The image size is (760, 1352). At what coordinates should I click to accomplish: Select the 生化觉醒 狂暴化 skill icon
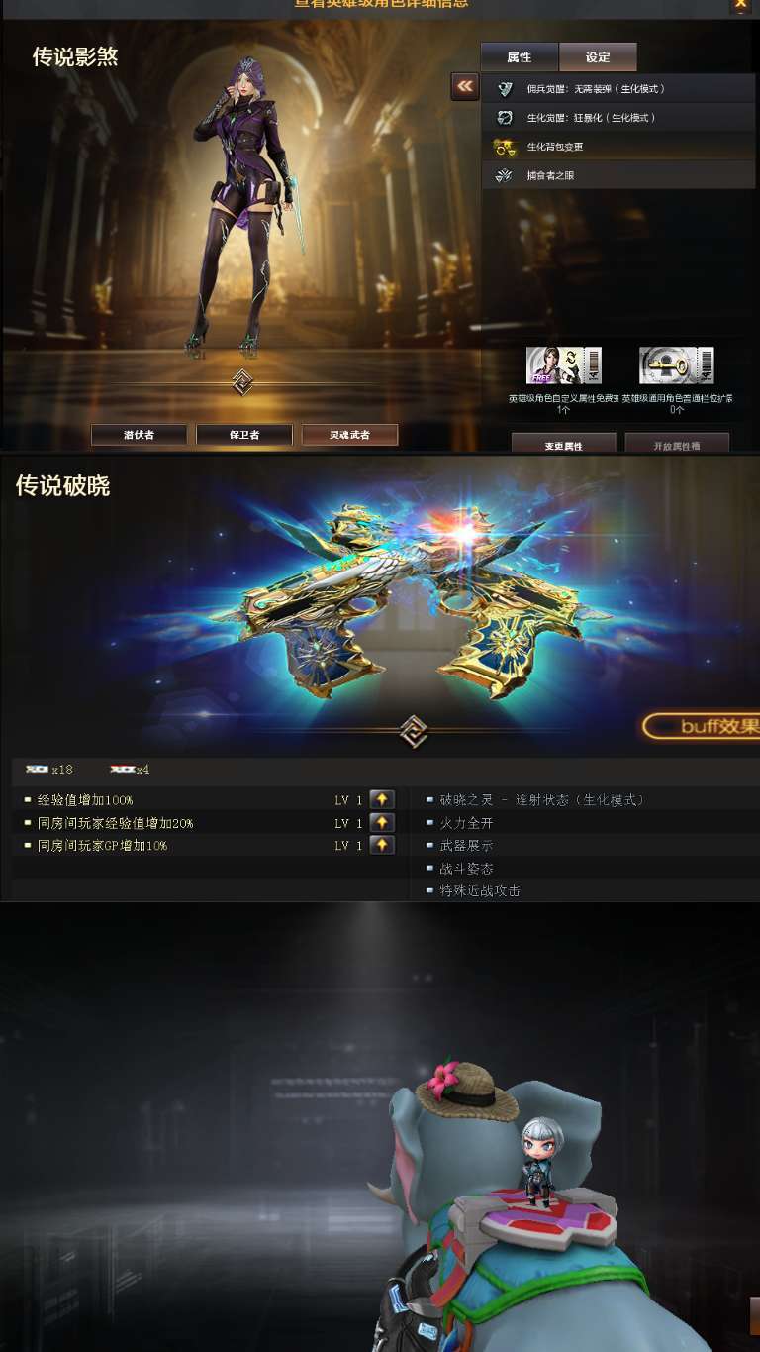coord(505,118)
